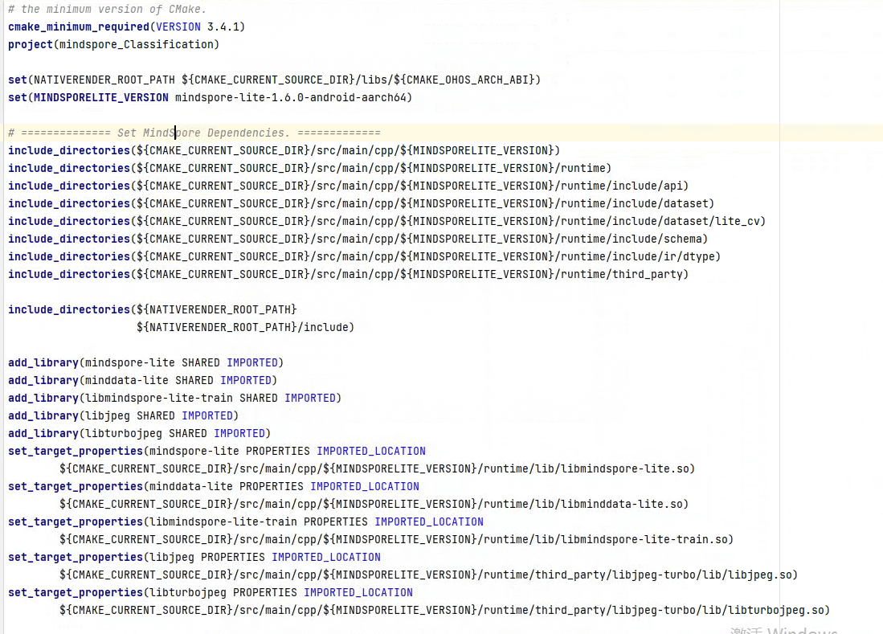The width and height of the screenshot is (883, 634).
Task: Click the path ending in libminddata-lite.so)
Action: [x=374, y=504]
